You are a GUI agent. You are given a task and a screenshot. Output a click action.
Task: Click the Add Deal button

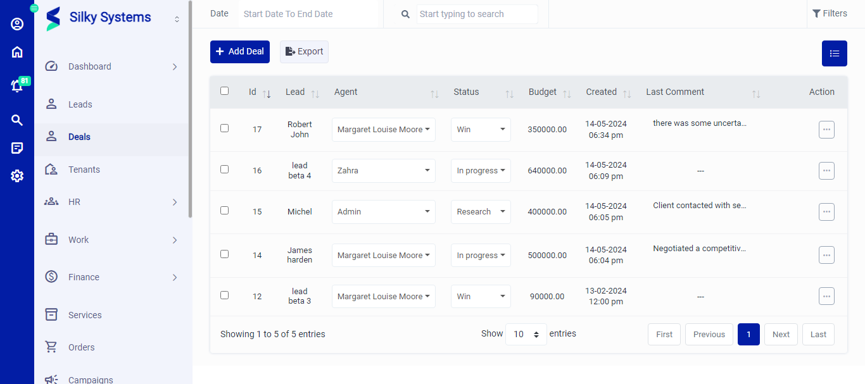[x=239, y=52]
